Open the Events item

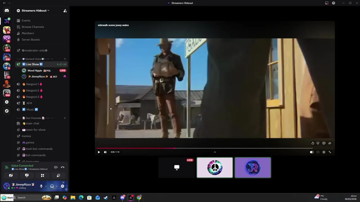41,20
